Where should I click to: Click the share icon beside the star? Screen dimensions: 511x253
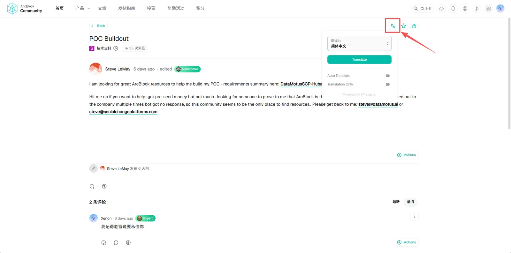414,26
